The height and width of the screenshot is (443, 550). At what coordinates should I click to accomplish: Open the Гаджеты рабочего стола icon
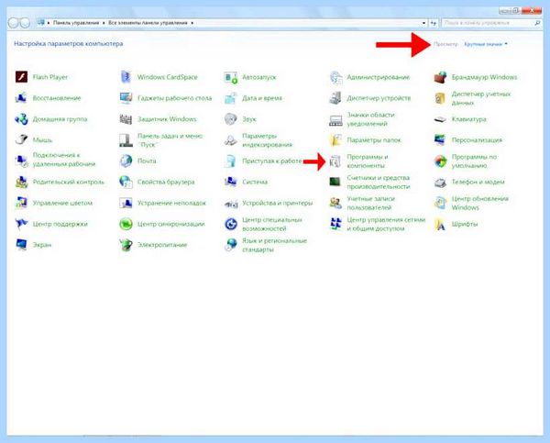126,98
